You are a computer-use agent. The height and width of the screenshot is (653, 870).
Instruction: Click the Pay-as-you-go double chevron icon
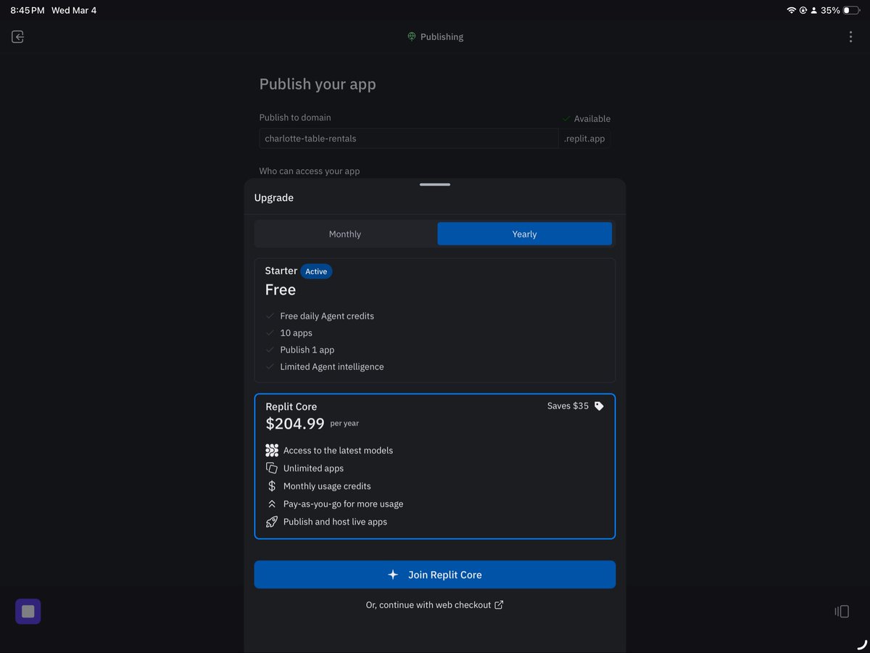coord(272,504)
